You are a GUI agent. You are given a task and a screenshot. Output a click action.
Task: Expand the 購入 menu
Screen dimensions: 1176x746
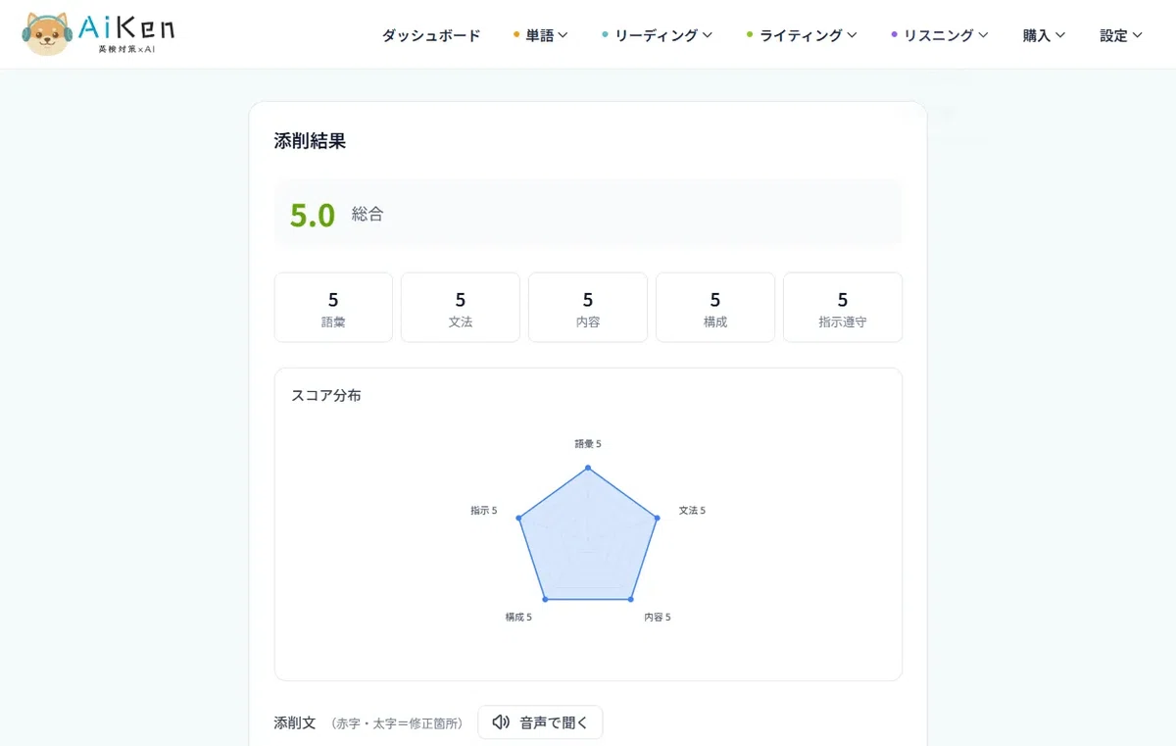[1044, 35]
